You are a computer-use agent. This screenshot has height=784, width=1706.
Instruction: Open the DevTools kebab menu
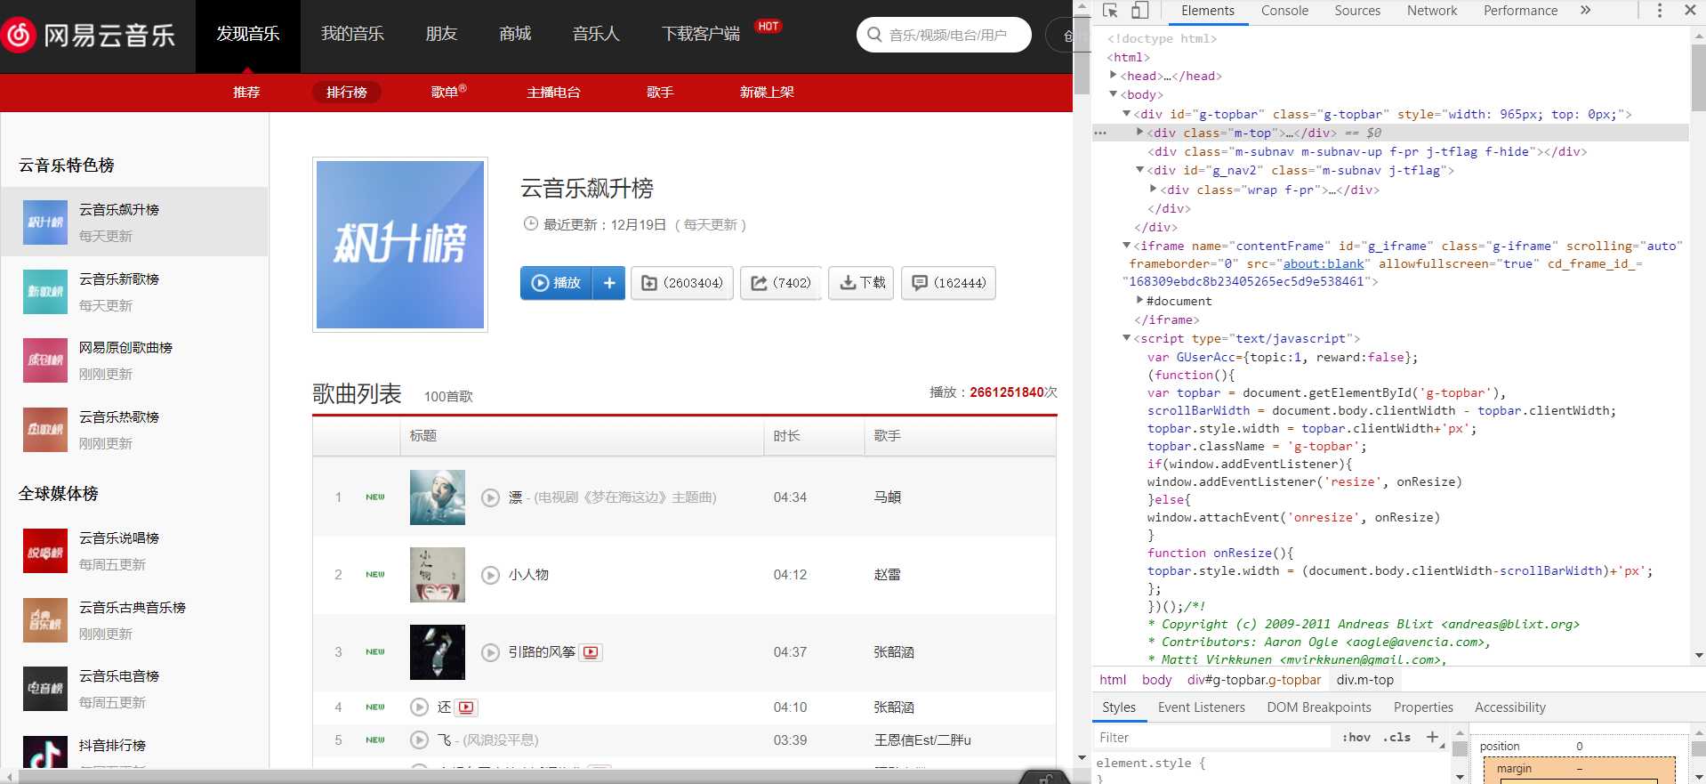coord(1660,11)
